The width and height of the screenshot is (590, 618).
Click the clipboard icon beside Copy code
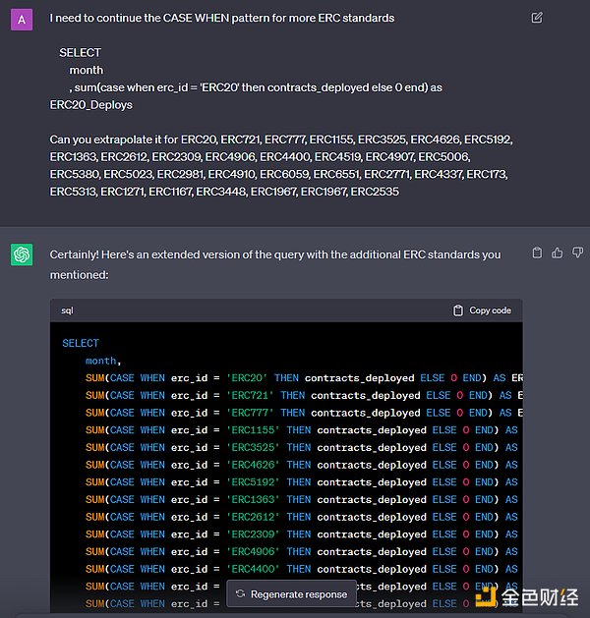(x=458, y=310)
